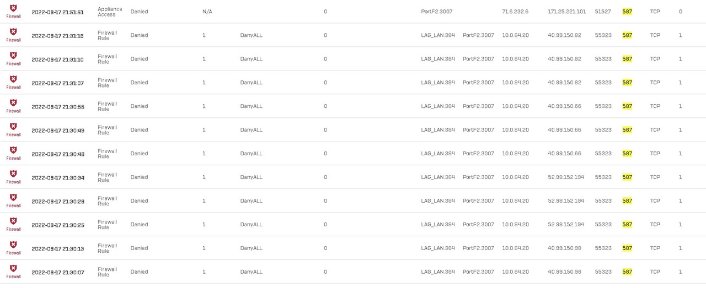The width and height of the screenshot is (706, 288).
Task: Click the Firewall icon on the 21:30:13 row
Action: tap(13, 245)
